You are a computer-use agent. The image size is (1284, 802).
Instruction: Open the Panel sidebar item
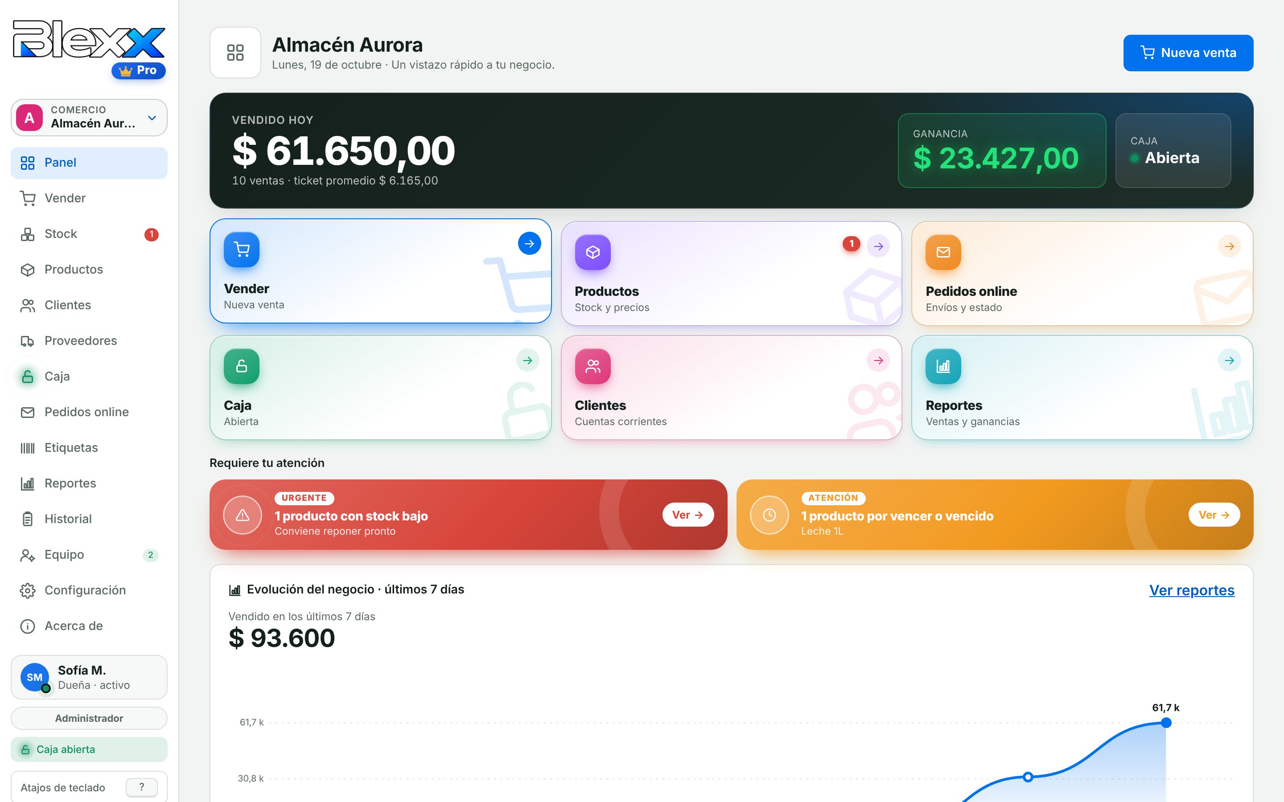(89, 163)
